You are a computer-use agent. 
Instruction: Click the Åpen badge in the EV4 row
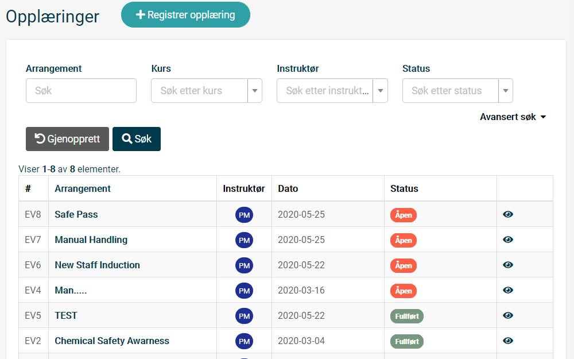pyautogui.click(x=404, y=291)
